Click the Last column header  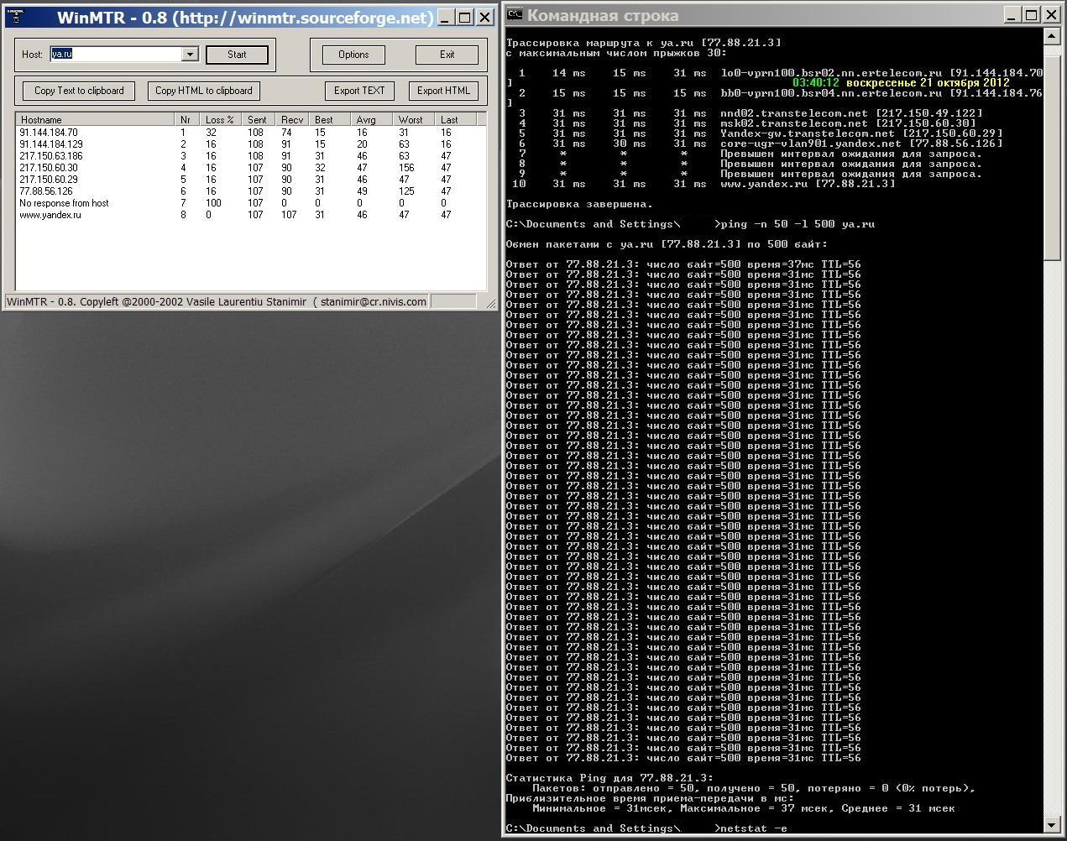456,120
